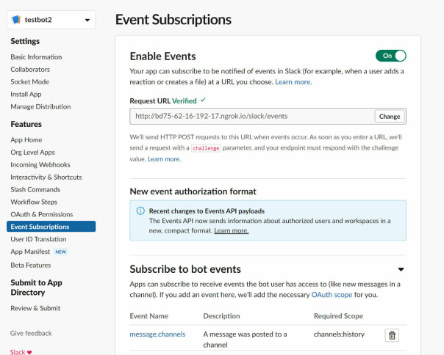Click the New event authorization format heading
This screenshot has height=355, width=444.
click(x=193, y=191)
